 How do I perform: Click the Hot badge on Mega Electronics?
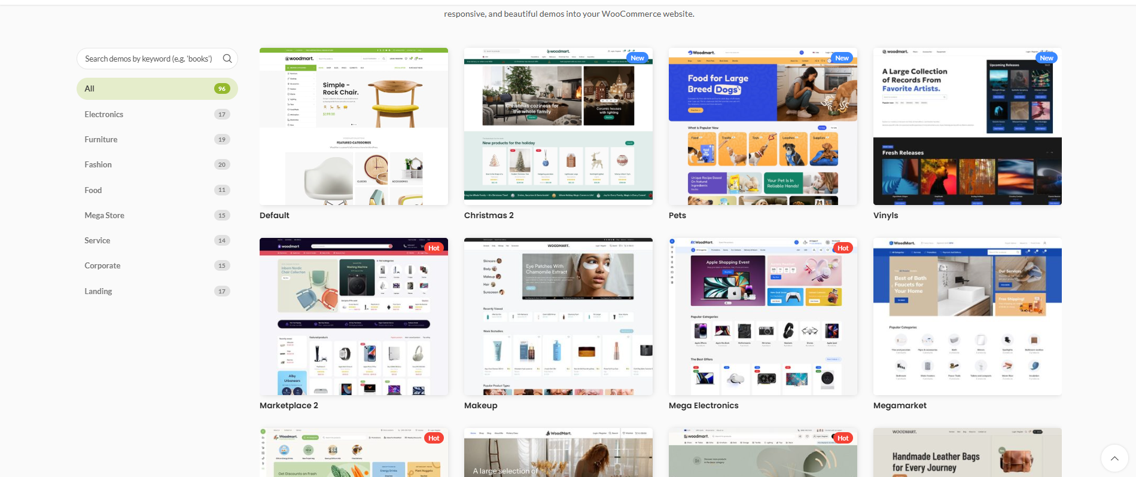coord(843,248)
